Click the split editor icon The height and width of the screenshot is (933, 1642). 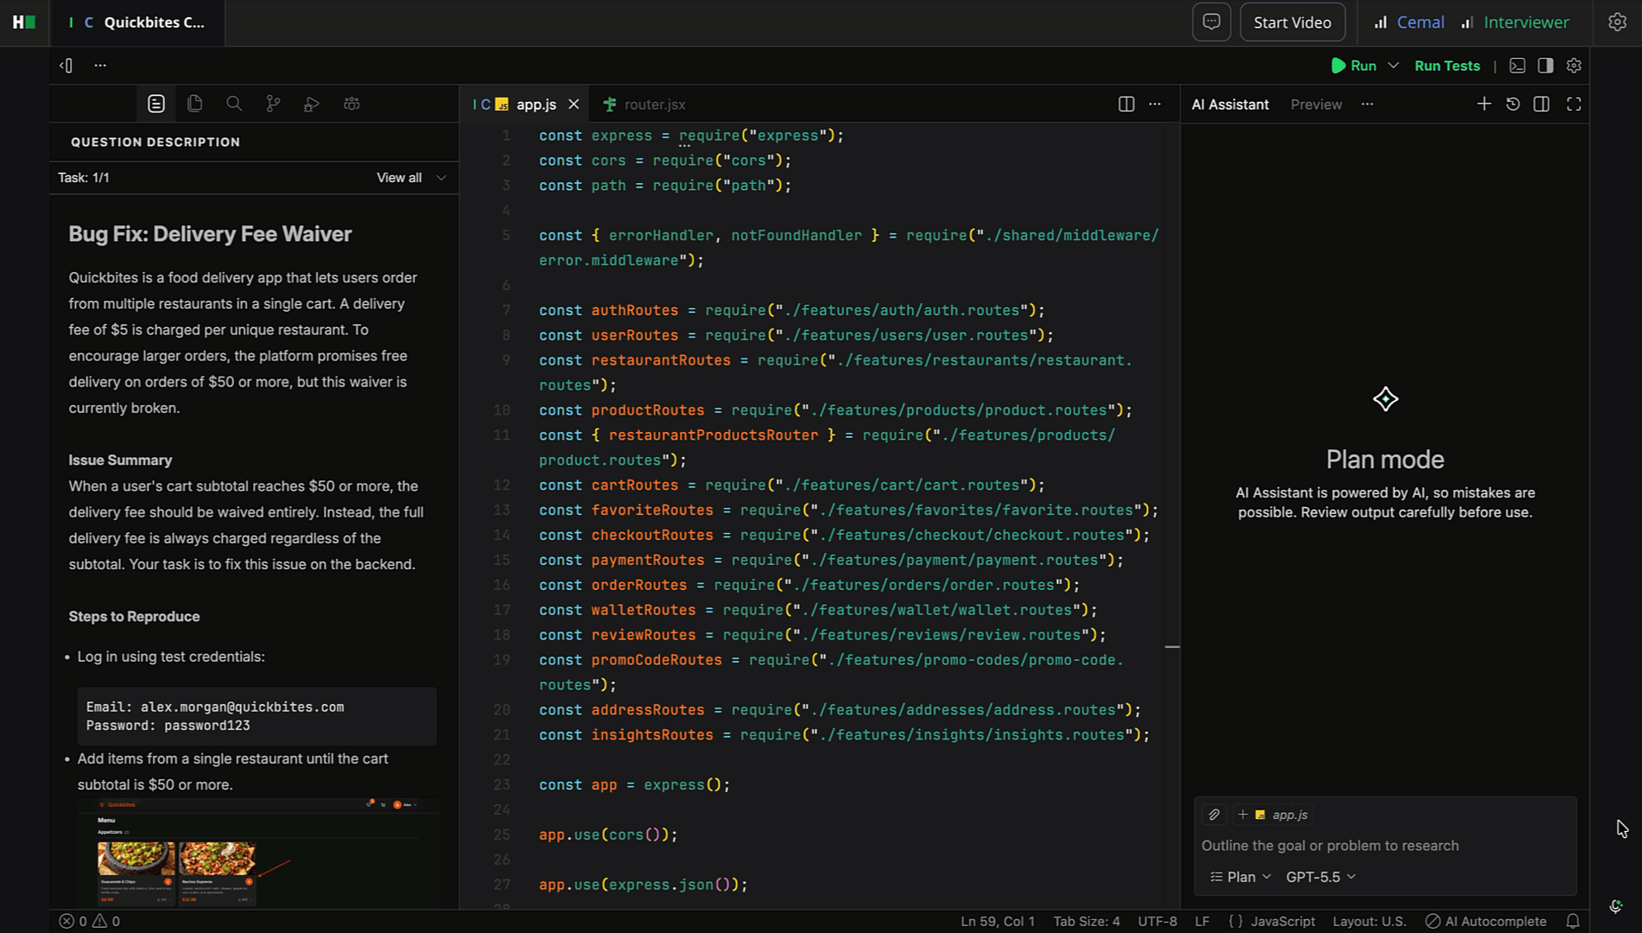(x=1126, y=105)
